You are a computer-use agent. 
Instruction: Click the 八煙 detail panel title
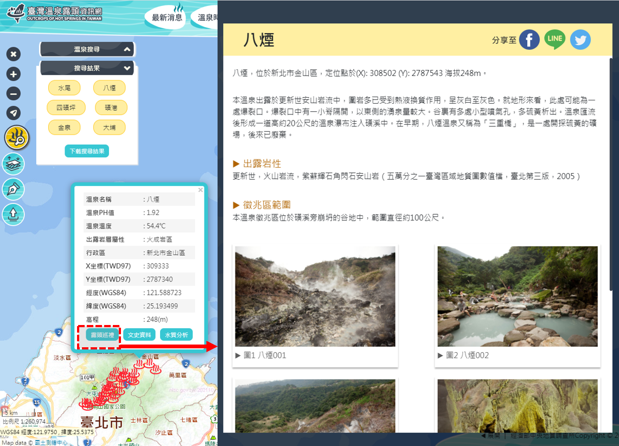[259, 40]
